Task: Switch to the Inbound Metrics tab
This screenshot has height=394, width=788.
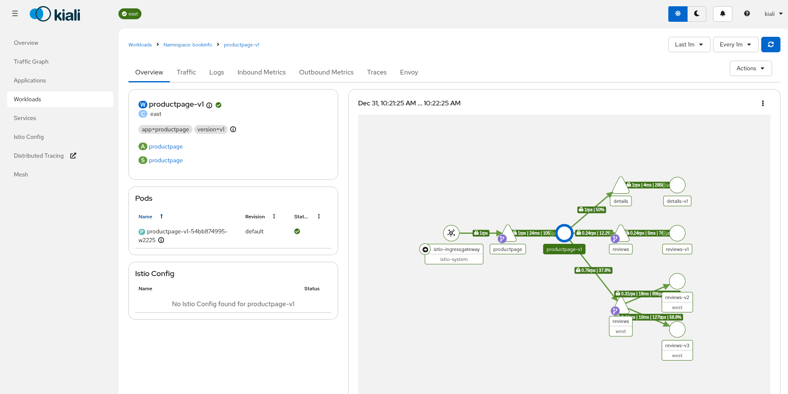Action: click(261, 72)
